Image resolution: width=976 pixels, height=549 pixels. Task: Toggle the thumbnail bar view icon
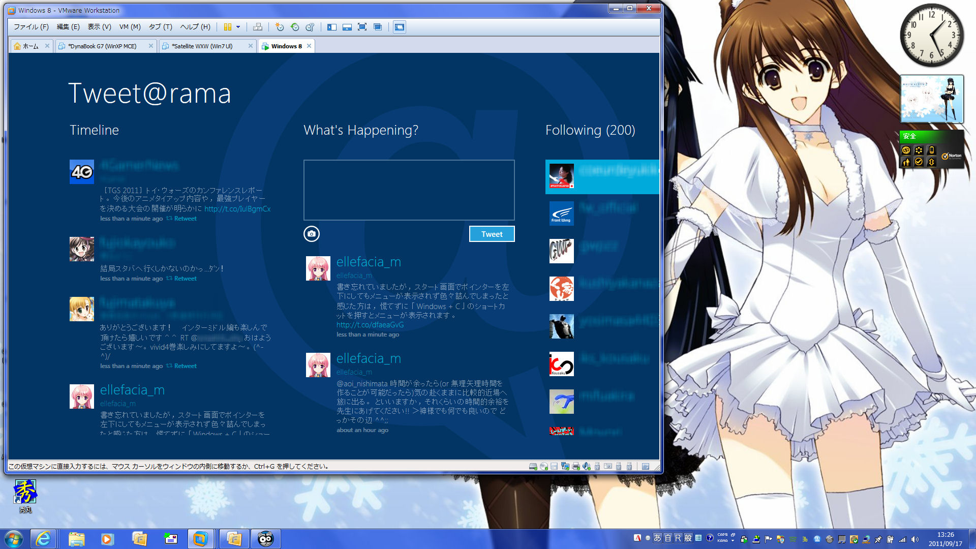pos(347,27)
